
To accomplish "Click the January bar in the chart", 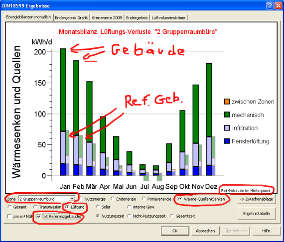I will coord(63,112).
